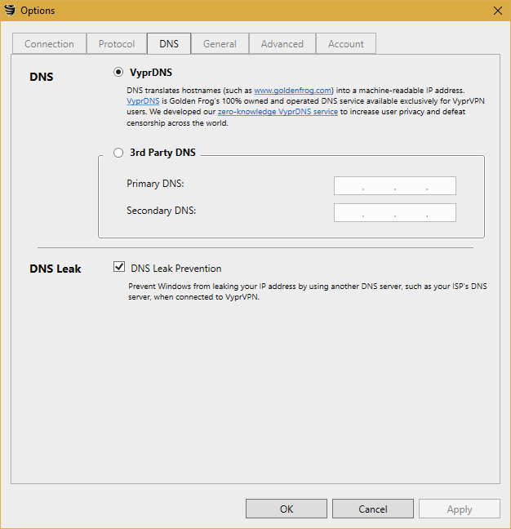Click the Cancel button
This screenshot has height=529, width=511.
[373, 509]
